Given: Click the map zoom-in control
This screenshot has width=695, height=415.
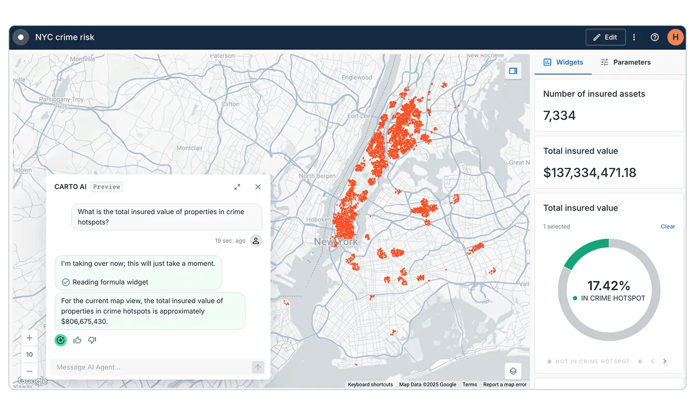Looking at the screenshot, I should pyautogui.click(x=29, y=338).
